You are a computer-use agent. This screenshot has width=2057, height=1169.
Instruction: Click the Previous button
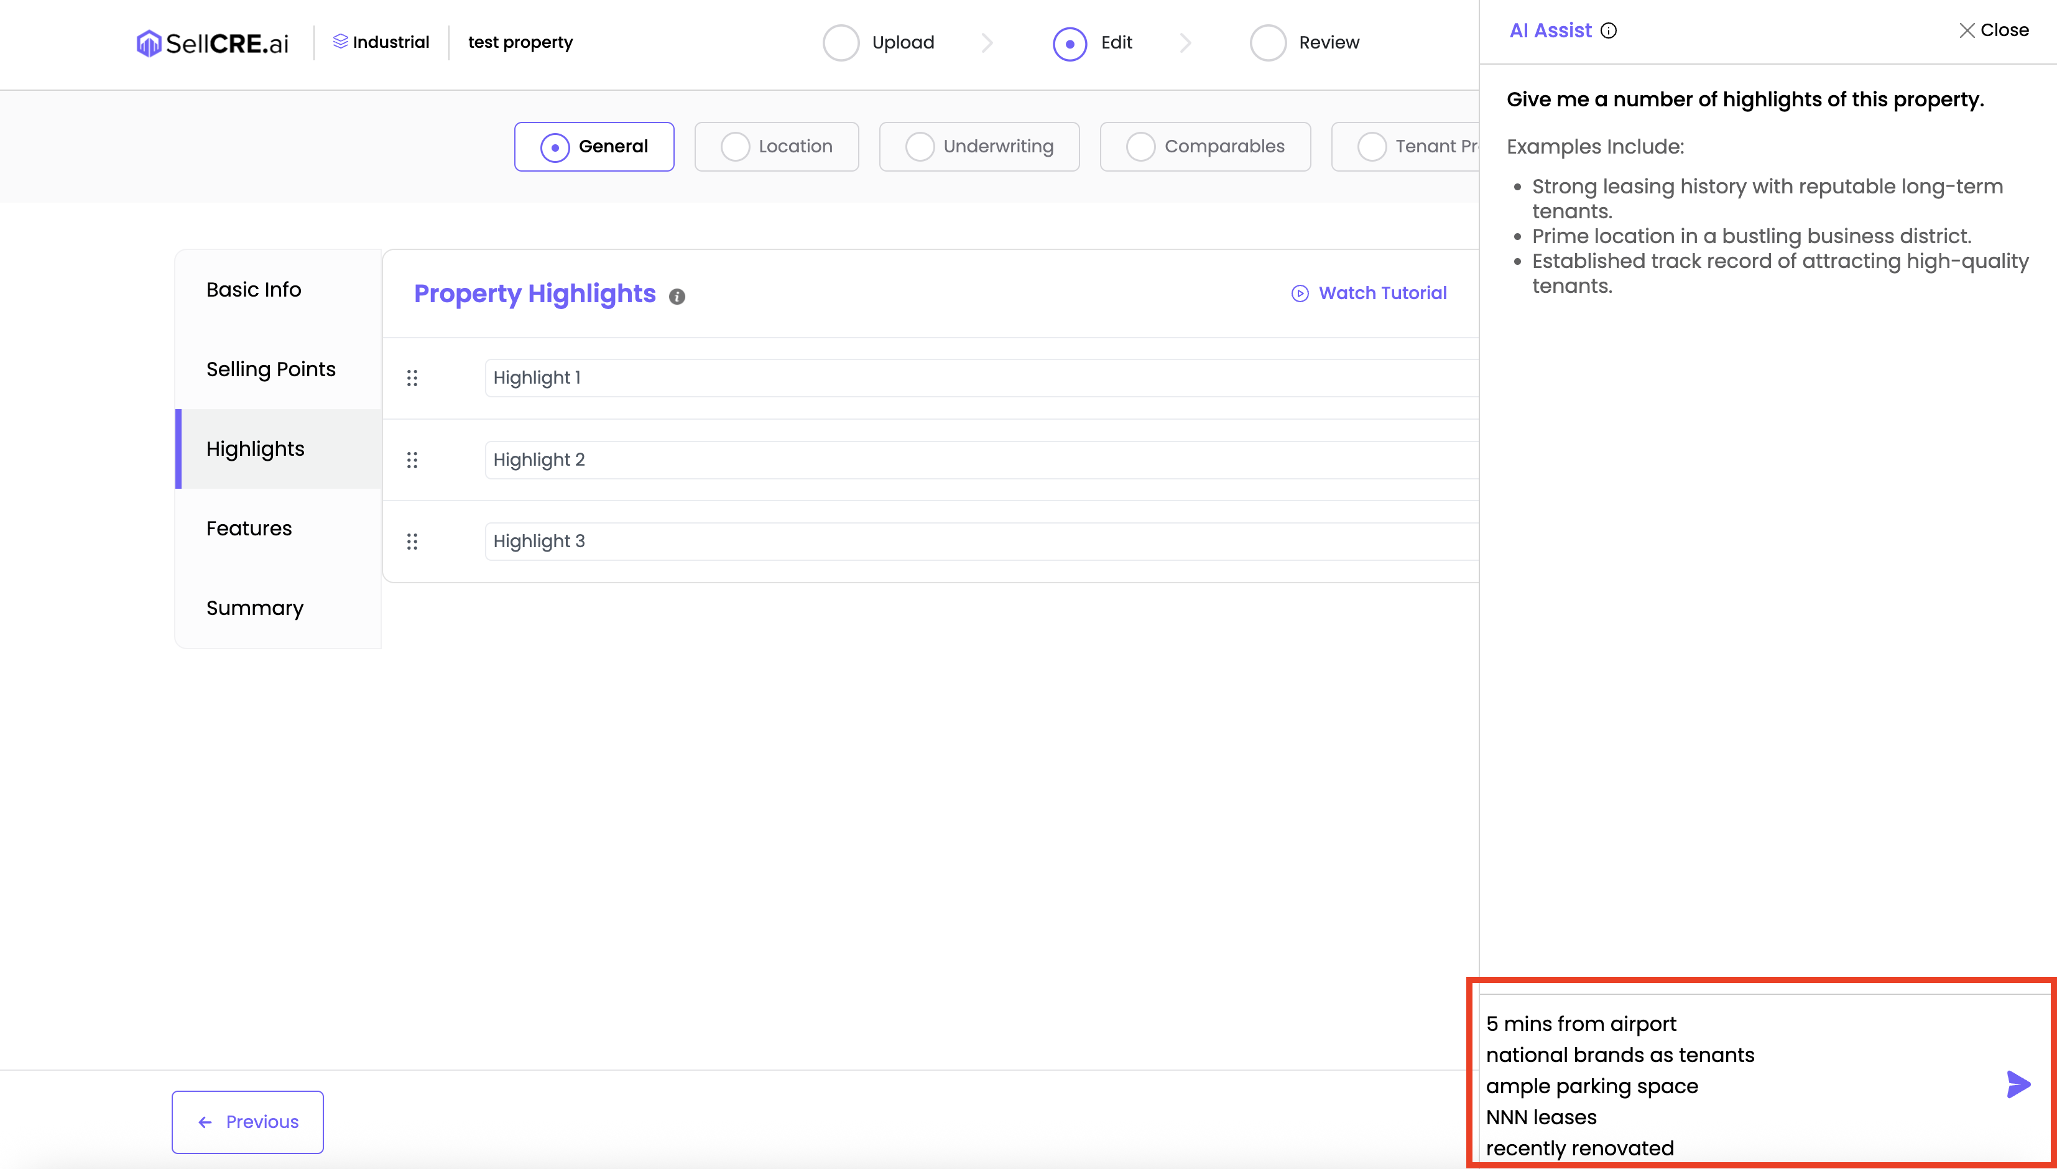(x=247, y=1122)
